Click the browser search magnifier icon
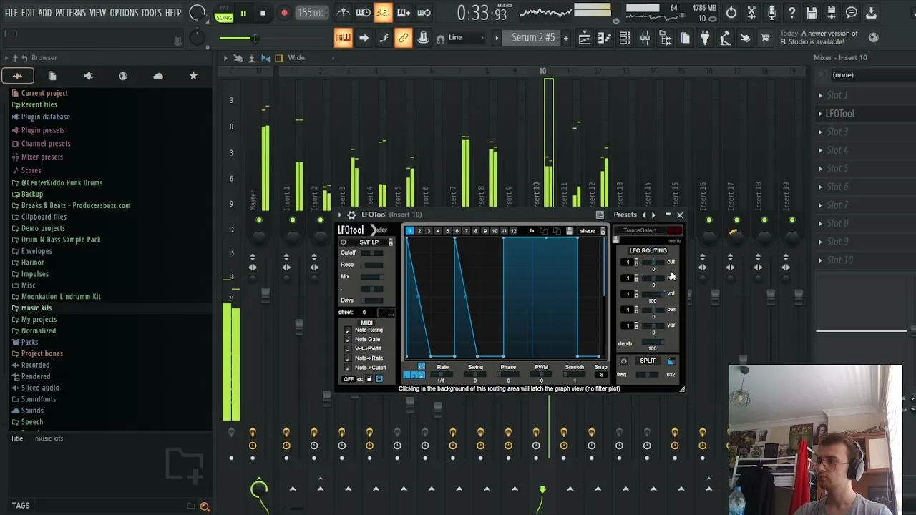 pos(205,506)
